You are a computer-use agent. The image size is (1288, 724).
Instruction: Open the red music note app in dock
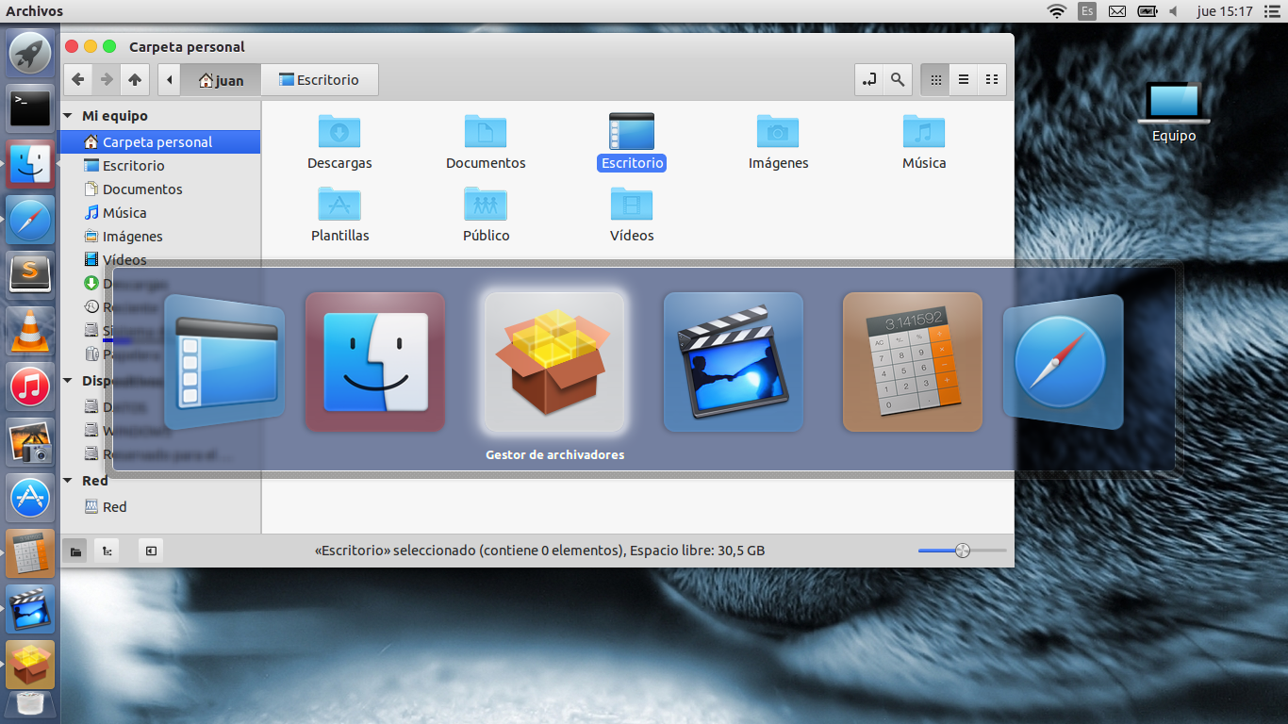pyautogui.click(x=30, y=386)
